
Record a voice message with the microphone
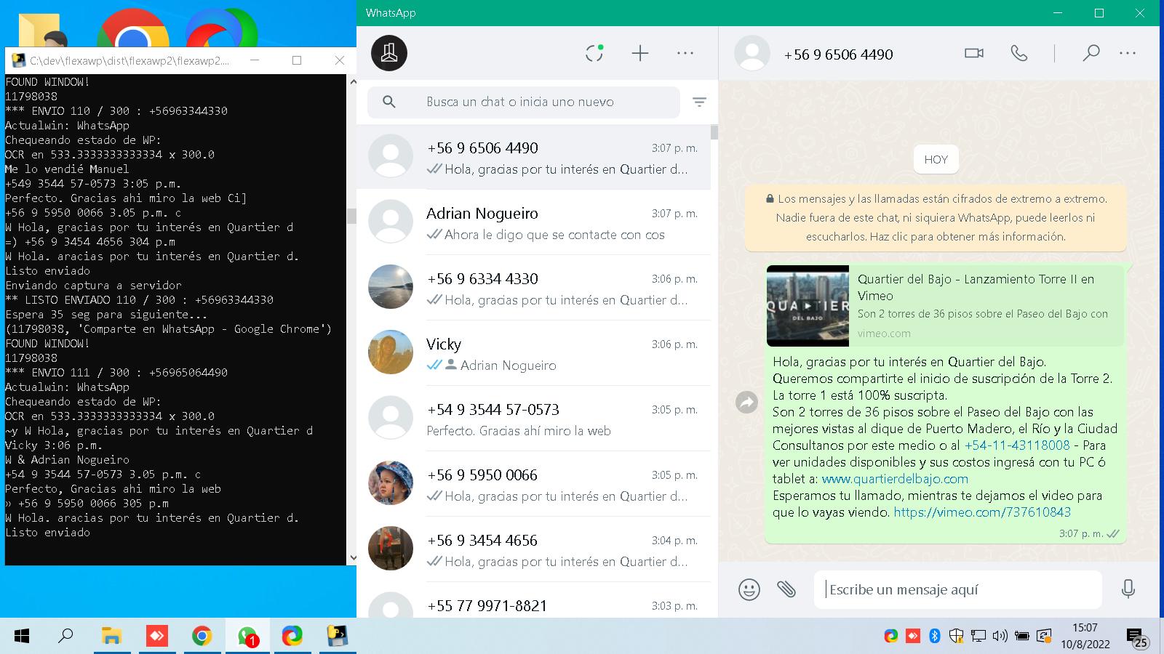pyautogui.click(x=1128, y=589)
